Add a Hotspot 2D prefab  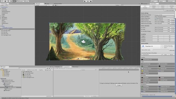pyautogui.click(x=167, y=68)
